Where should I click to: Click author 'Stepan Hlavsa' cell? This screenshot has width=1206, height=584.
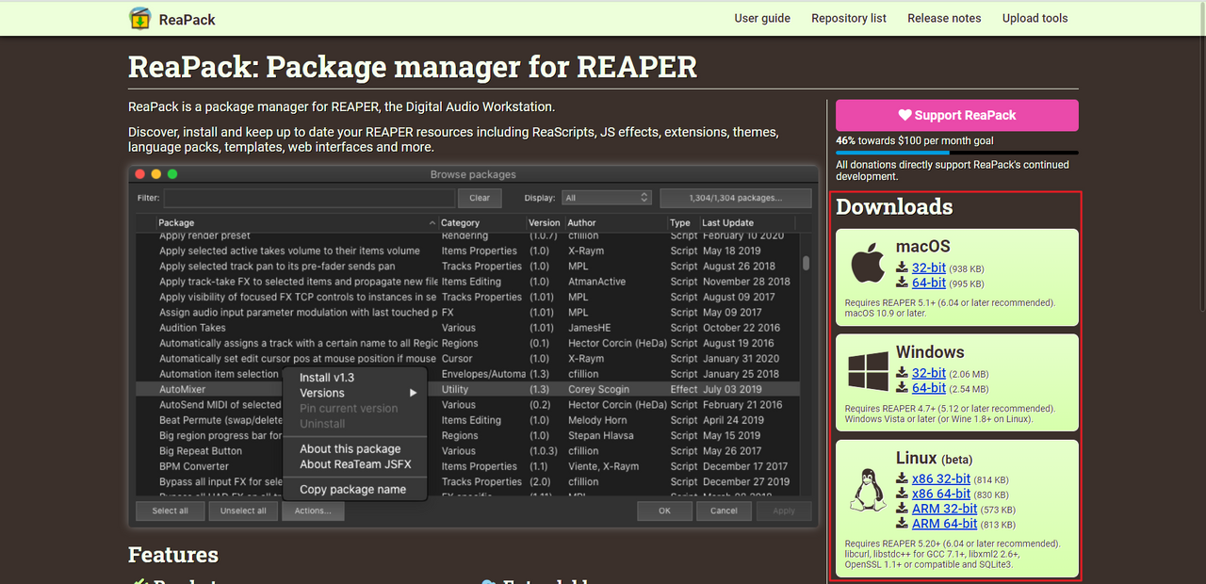click(599, 435)
